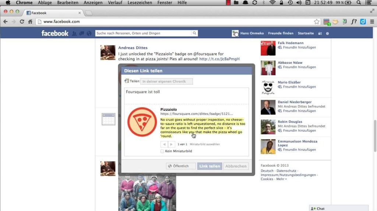Open the messages icon in Facebook header

(82, 33)
